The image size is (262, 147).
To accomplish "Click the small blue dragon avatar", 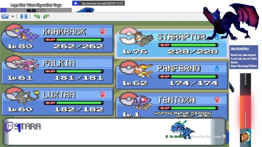I will tap(182, 130).
